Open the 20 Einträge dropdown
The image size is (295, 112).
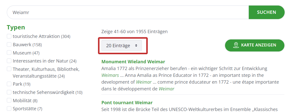tap(121, 45)
